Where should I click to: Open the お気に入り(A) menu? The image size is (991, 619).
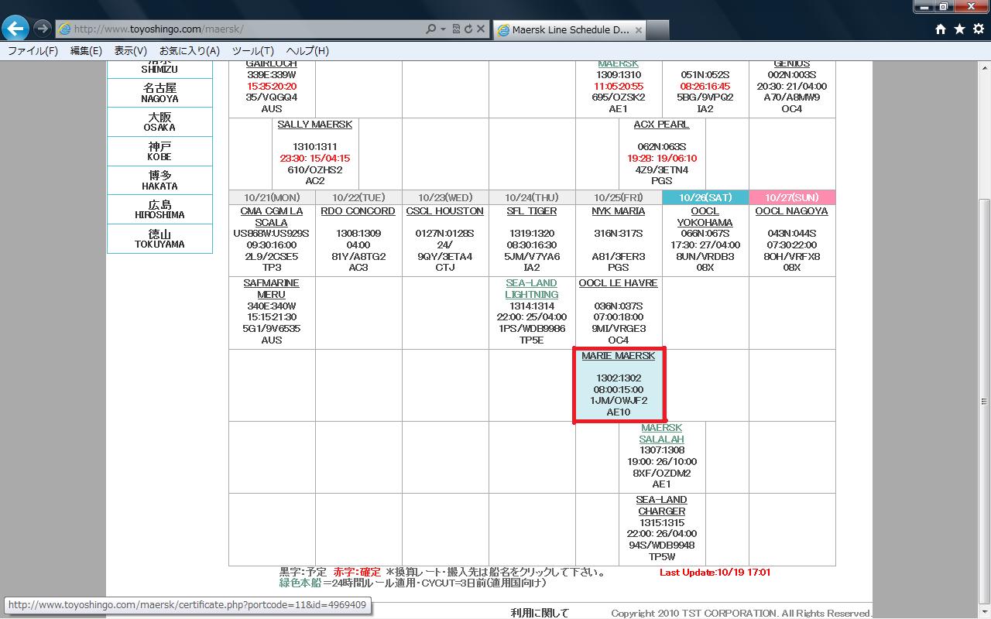(190, 51)
